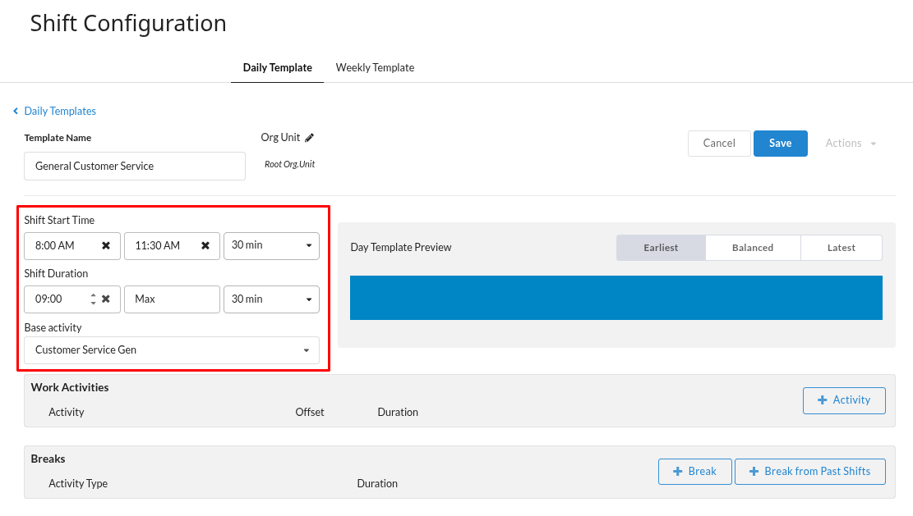The image size is (913, 516).
Task: Click the blue Day Template Preview bar
Action: coord(616,298)
